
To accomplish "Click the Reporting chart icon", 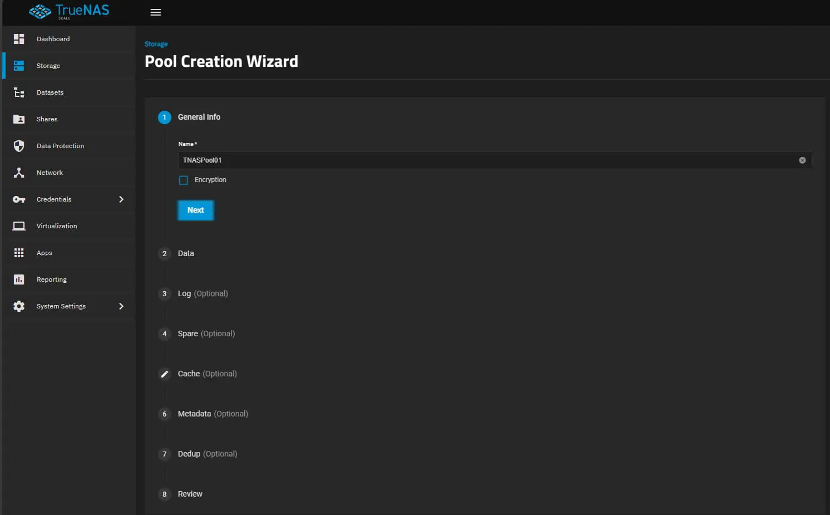I will pyautogui.click(x=19, y=279).
